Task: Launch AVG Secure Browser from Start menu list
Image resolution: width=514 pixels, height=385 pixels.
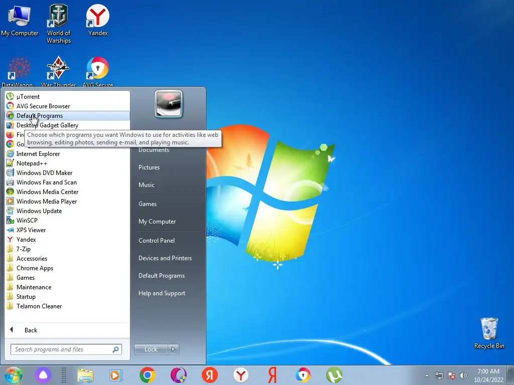Action: [x=67, y=106]
